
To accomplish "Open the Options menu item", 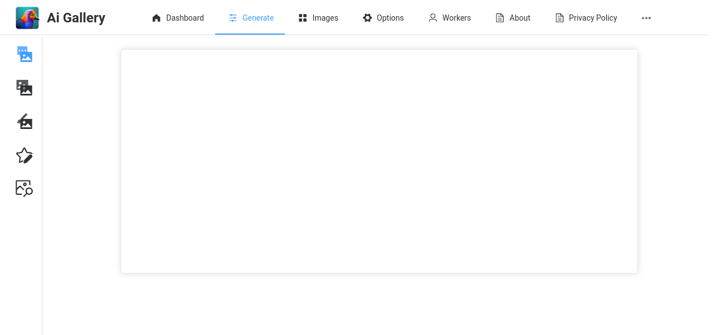I will [390, 18].
